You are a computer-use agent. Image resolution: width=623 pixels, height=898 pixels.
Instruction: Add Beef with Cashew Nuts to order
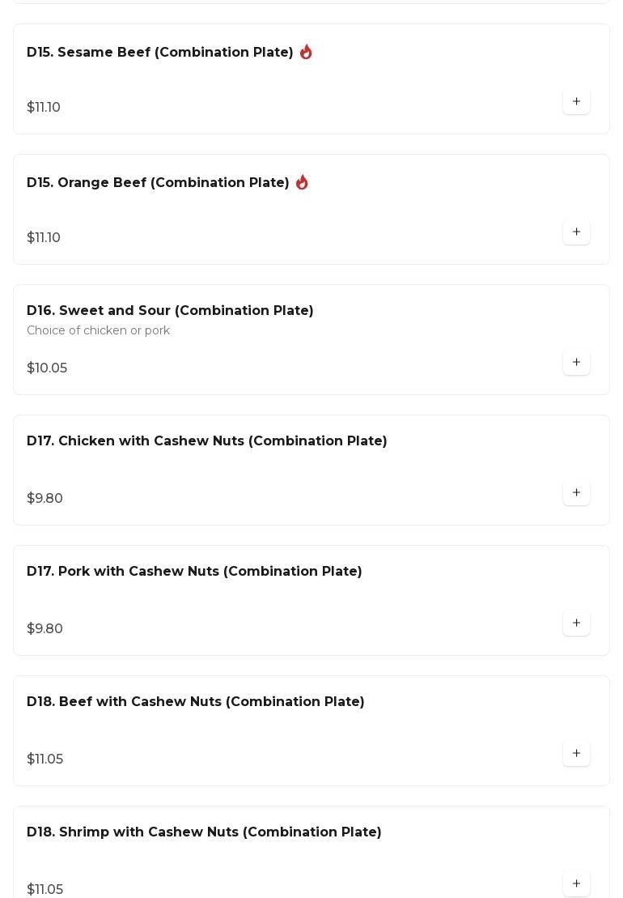pyautogui.click(x=576, y=754)
